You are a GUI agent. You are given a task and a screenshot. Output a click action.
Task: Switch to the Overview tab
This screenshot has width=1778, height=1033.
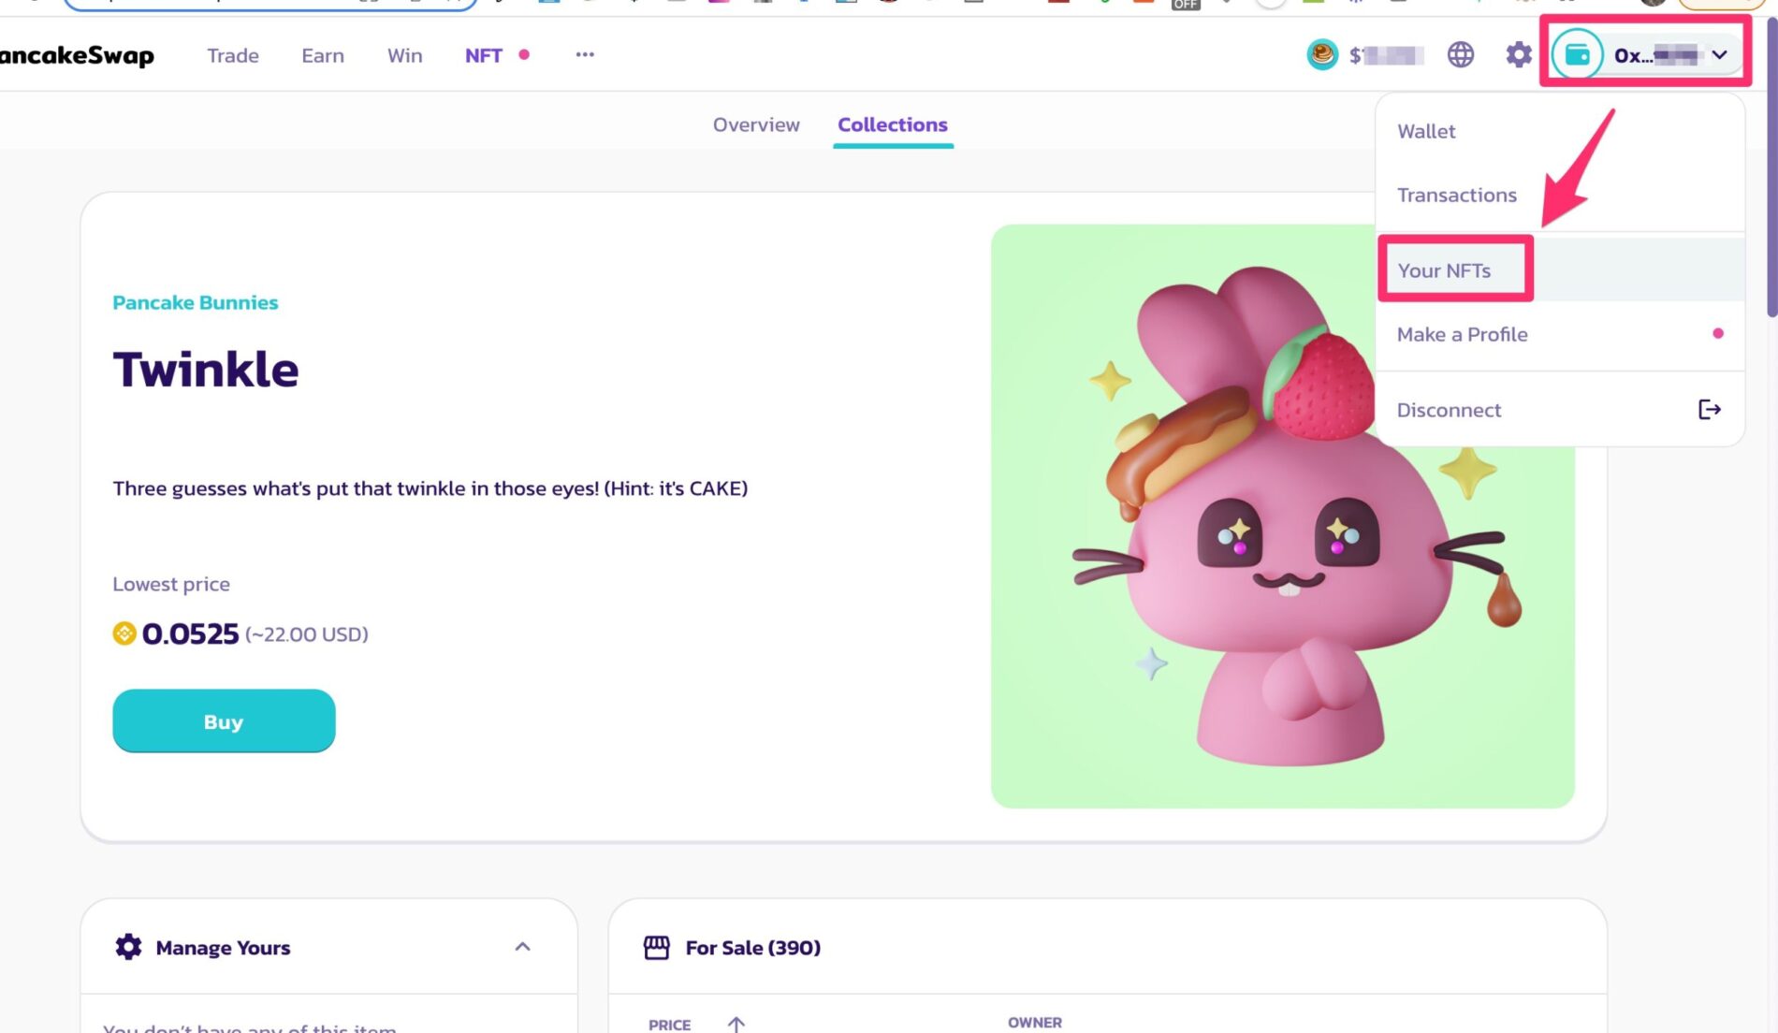coord(756,124)
